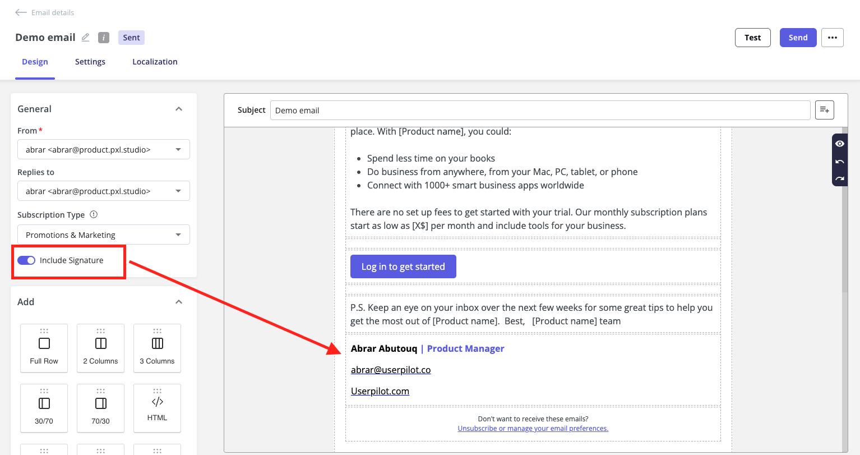The height and width of the screenshot is (455, 860).
Task: Preview the email with the eye icon
Action: (840, 144)
